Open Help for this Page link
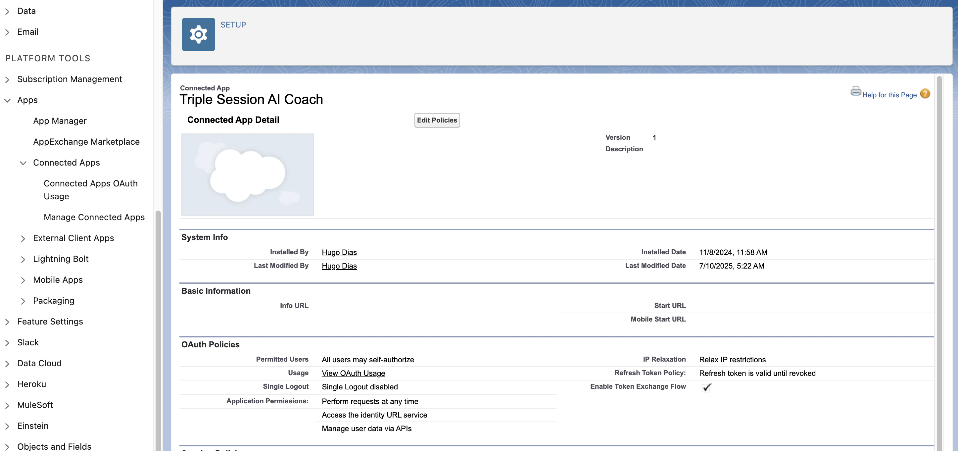Viewport: 958px width, 451px height. click(889, 95)
